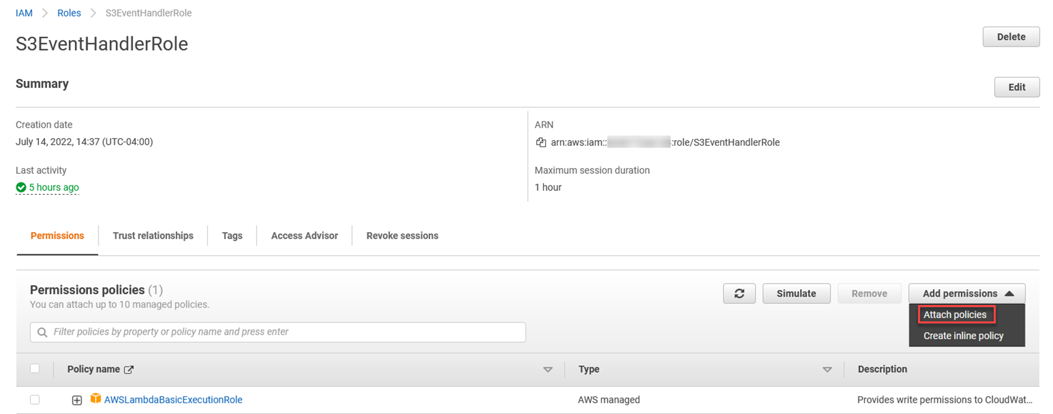Switch to the Access Advisor tab
The image size is (1053, 414).
click(304, 236)
